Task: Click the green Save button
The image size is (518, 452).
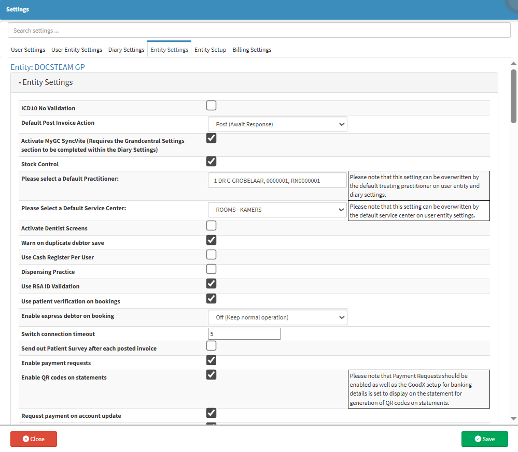Action: (x=484, y=439)
